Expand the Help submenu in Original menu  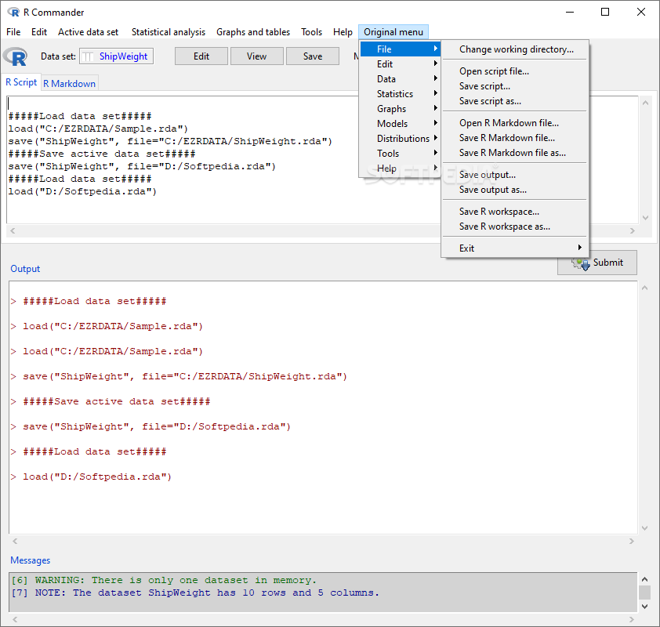coord(400,169)
